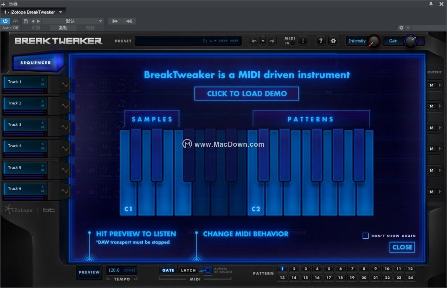Open the host window gear settings
This screenshot has height=288, width=447.
[x=401, y=28]
